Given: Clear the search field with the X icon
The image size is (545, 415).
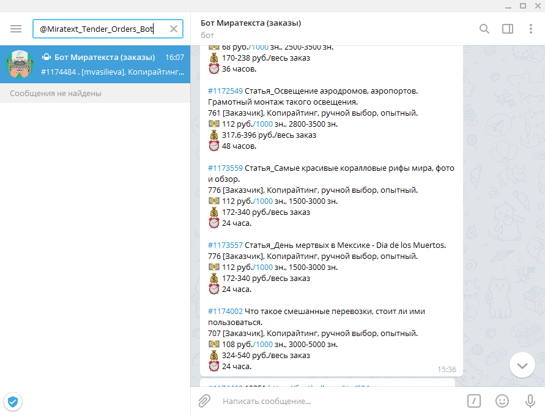Looking at the screenshot, I should 174,29.
